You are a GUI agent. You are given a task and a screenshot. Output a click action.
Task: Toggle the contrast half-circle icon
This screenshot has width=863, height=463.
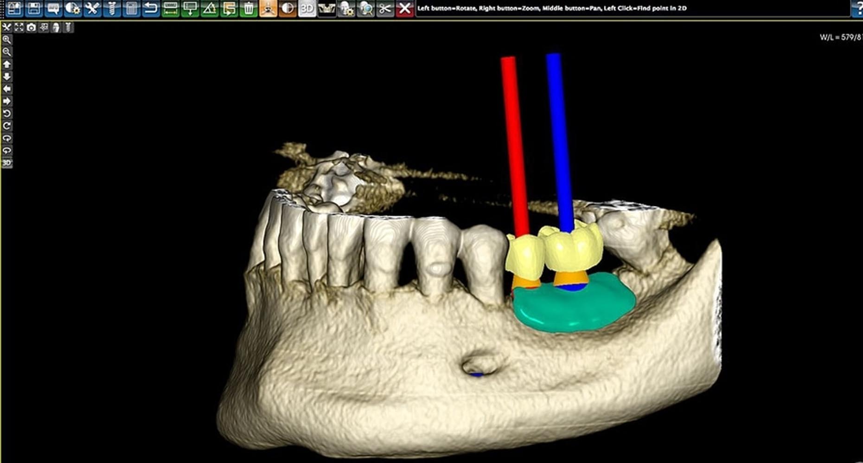click(x=288, y=8)
